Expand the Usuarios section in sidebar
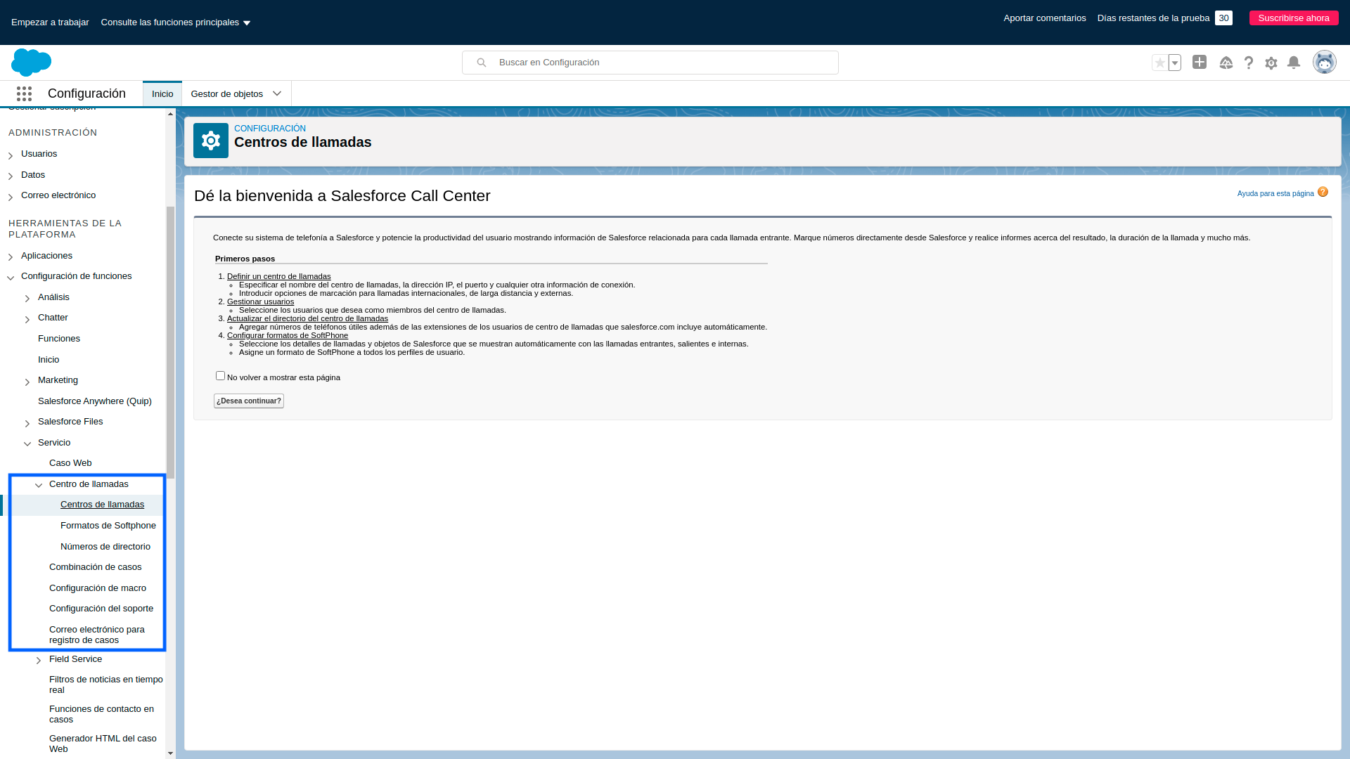Screen dimensions: 1350x759 [11, 153]
